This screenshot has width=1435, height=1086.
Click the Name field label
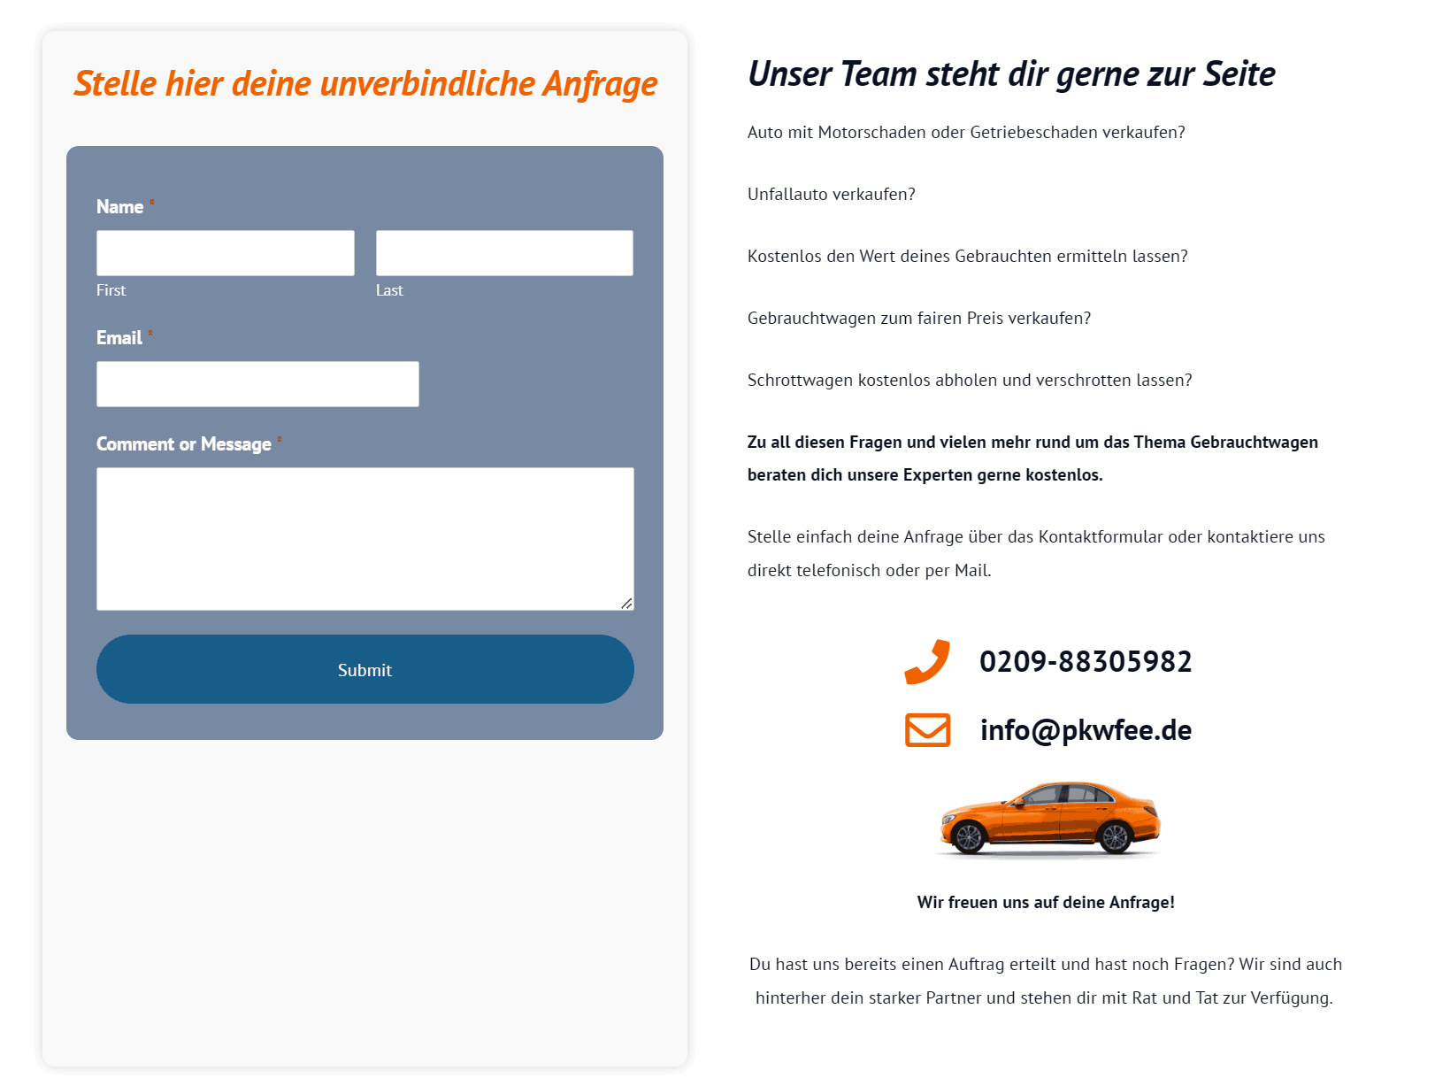[120, 206]
